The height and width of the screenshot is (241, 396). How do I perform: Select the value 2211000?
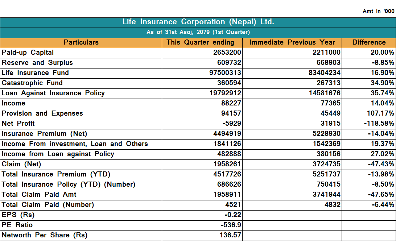point(326,53)
